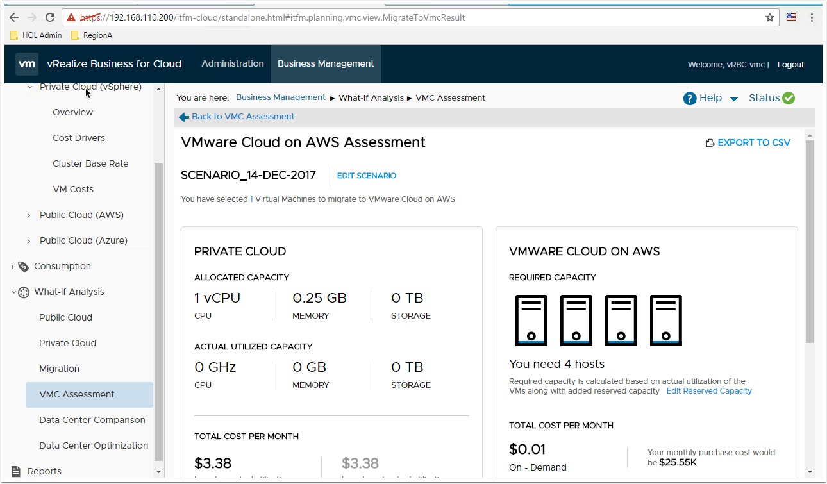The height and width of the screenshot is (484, 827).
Task: Click the $25.55K purchase cost value
Action: (x=678, y=462)
